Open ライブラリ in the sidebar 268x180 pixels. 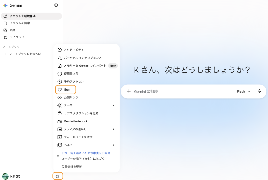[31, 37]
